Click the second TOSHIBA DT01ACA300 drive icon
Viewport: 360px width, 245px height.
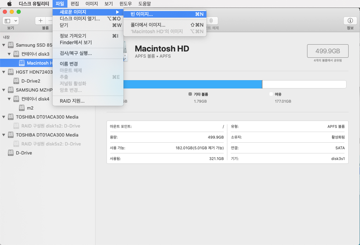click(11, 135)
